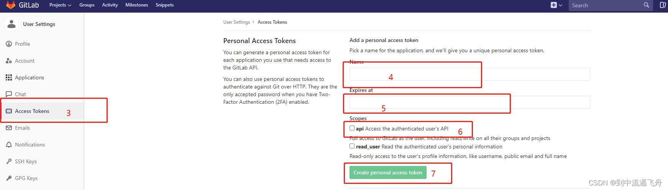
Task: Click the Expires at date field
Action: click(x=469, y=102)
